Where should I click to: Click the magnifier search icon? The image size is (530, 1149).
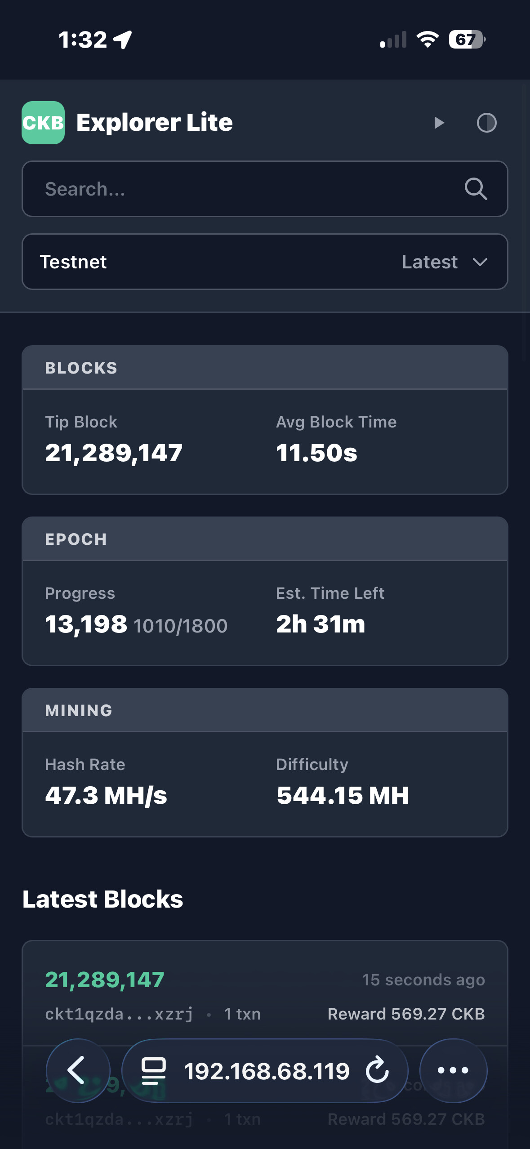tap(476, 189)
